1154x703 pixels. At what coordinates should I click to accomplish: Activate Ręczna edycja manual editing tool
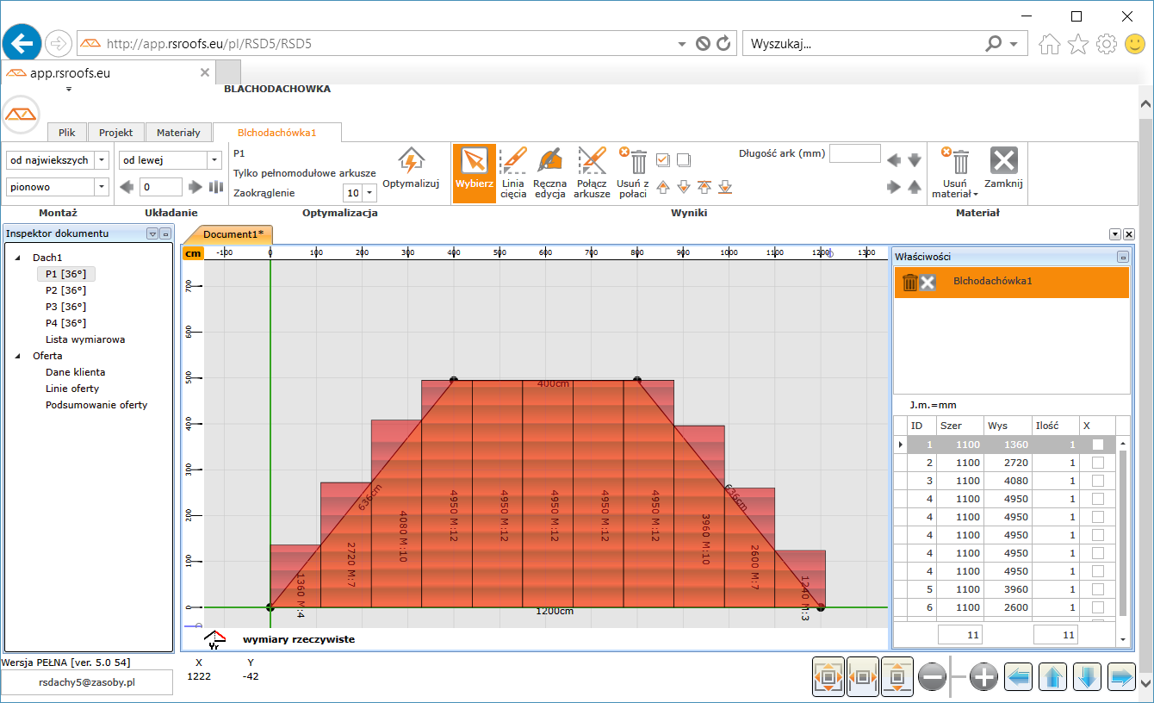click(549, 172)
